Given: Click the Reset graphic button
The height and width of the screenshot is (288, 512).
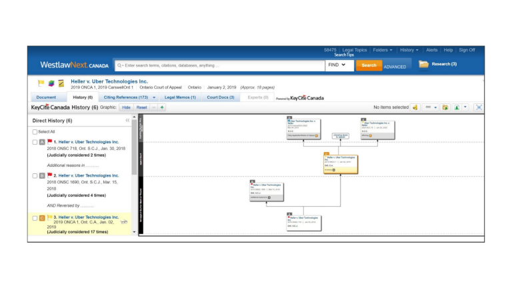Looking at the screenshot, I should point(141,107).
